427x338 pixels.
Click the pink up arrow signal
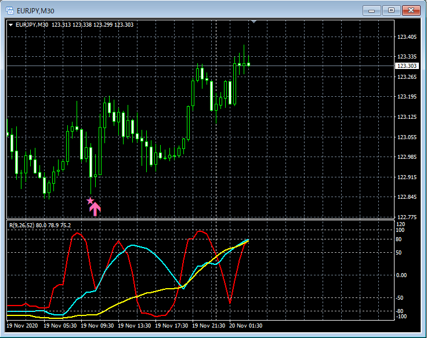pyautogui.click(x=95, y=209)
